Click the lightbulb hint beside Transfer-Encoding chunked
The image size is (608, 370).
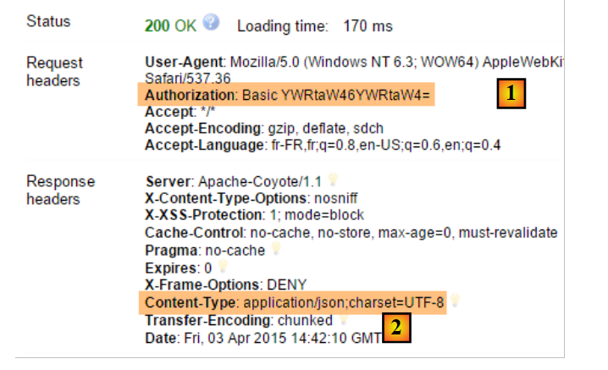[x=345, y=319]
